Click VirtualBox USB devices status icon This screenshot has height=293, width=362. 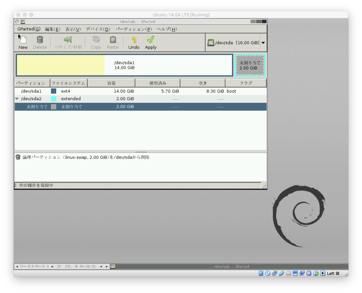tap(281, 273)
